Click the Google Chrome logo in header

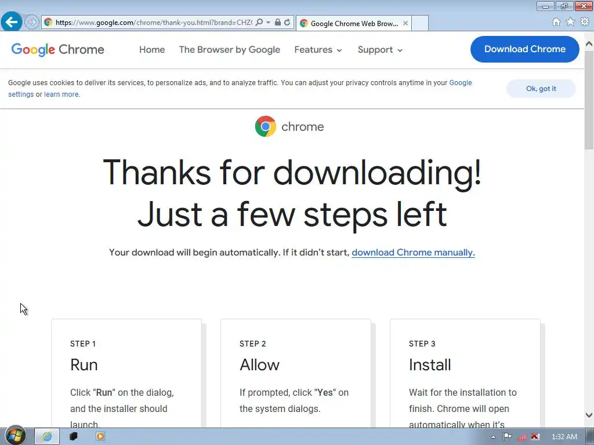(57, 50)
